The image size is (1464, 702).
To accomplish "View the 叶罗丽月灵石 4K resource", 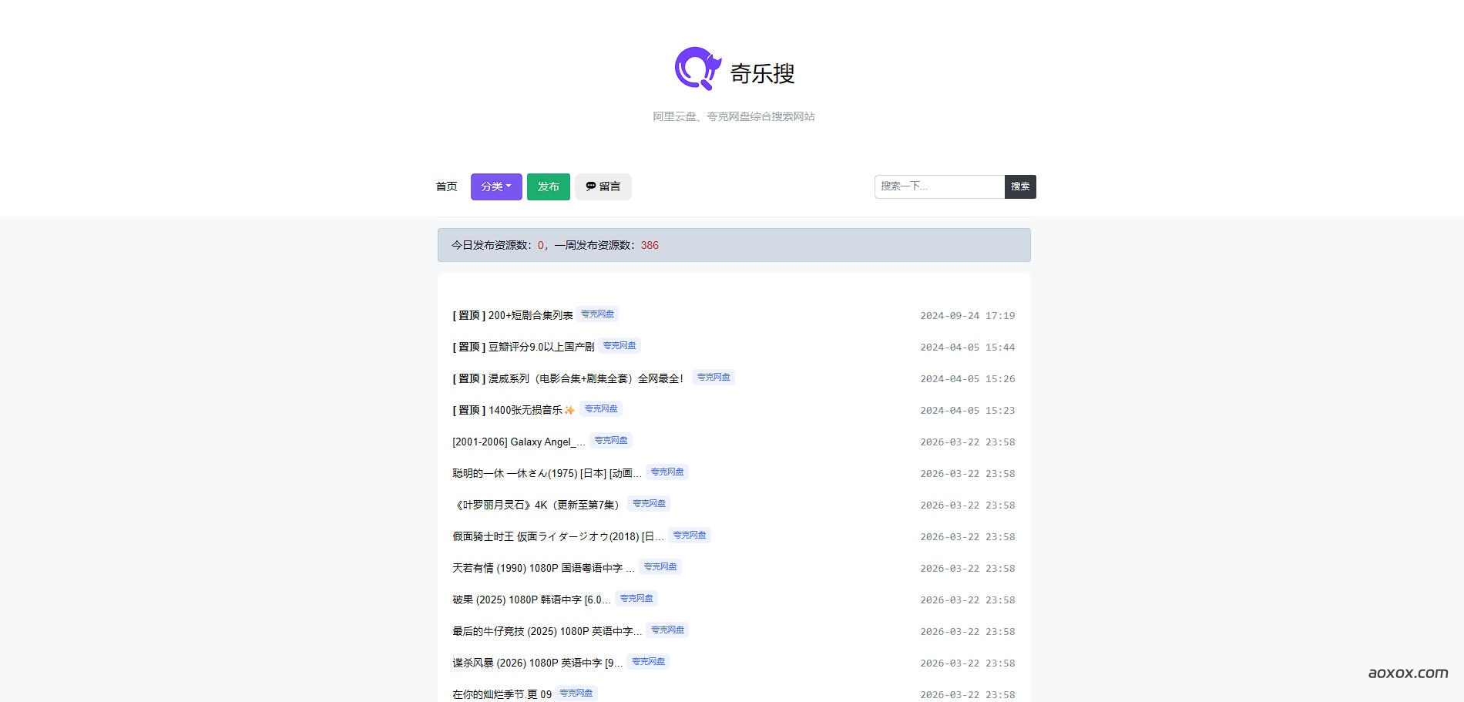I will pyautogui.click(x=534, y=505).
